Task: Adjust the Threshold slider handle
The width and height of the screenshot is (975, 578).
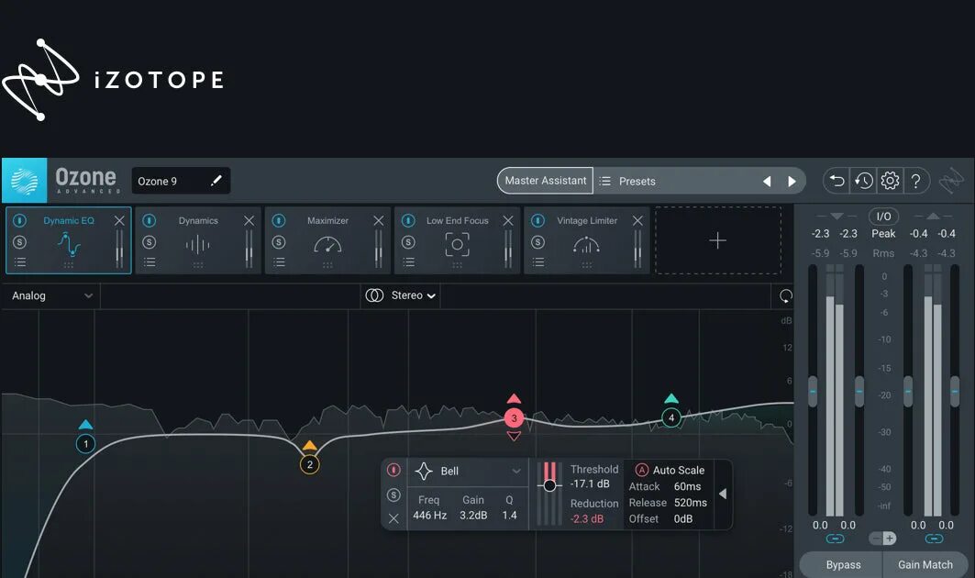Action: click(549, 485)
